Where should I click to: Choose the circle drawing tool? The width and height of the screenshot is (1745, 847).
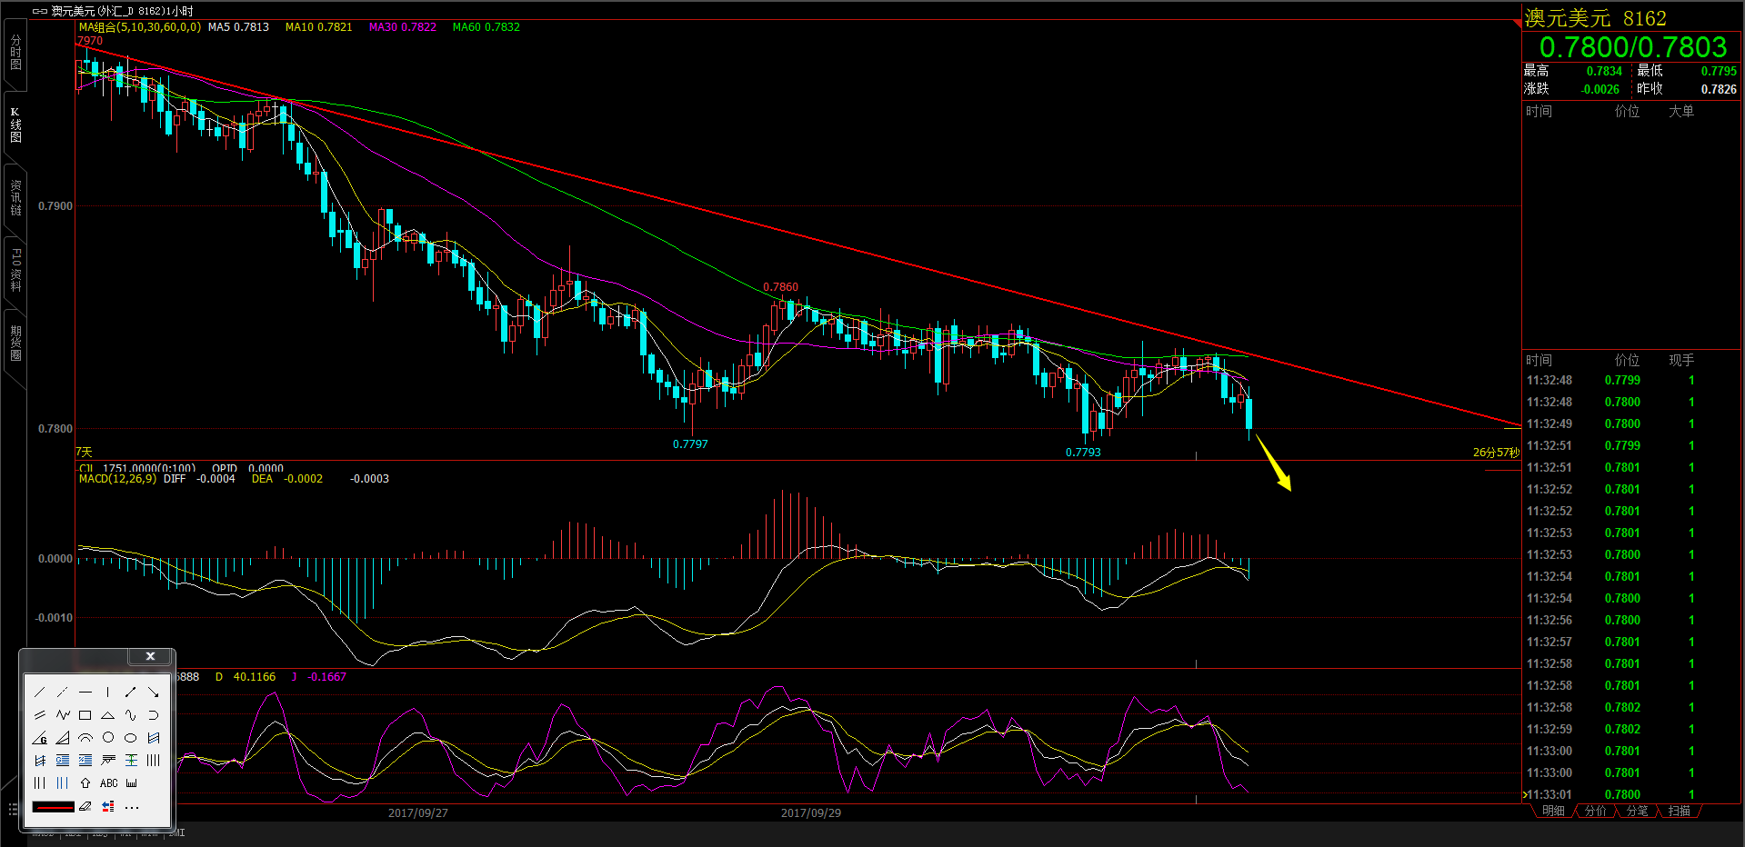tap(108, 738)
